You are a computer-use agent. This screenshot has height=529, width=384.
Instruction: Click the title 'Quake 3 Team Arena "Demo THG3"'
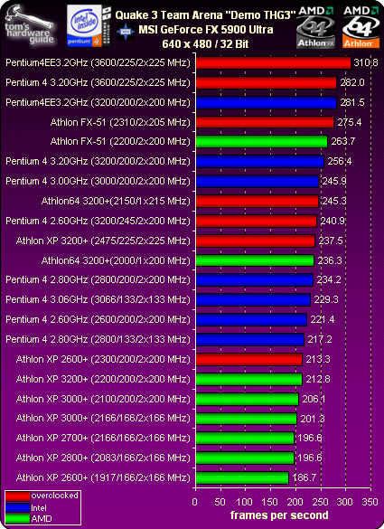click(x=206, y=14)
